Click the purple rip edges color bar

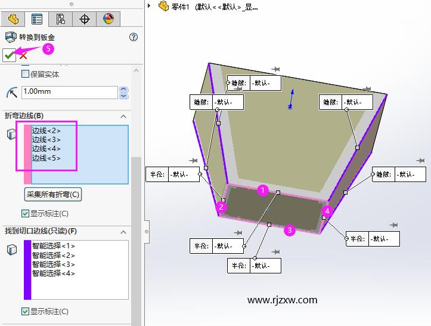coord(27,270)
